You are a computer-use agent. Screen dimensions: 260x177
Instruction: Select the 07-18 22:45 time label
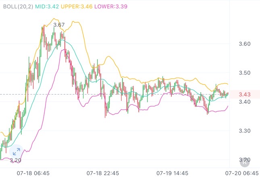click(103, 173)
